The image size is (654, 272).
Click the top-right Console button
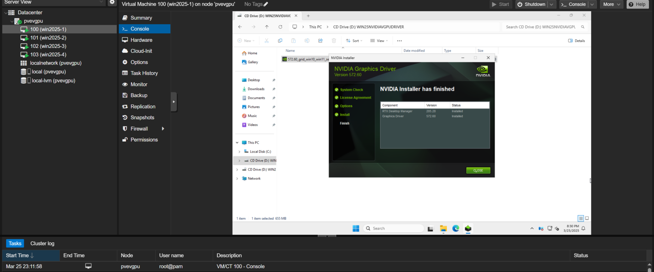tap(574, 4)
